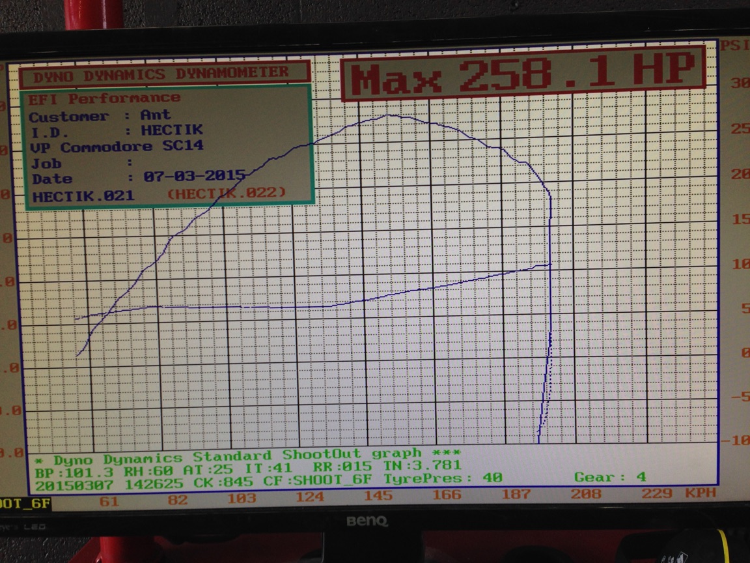Viewport: 750px width, 563px height.
Task: Select the 145 speed axis label
Action: (x=378, y=495)
